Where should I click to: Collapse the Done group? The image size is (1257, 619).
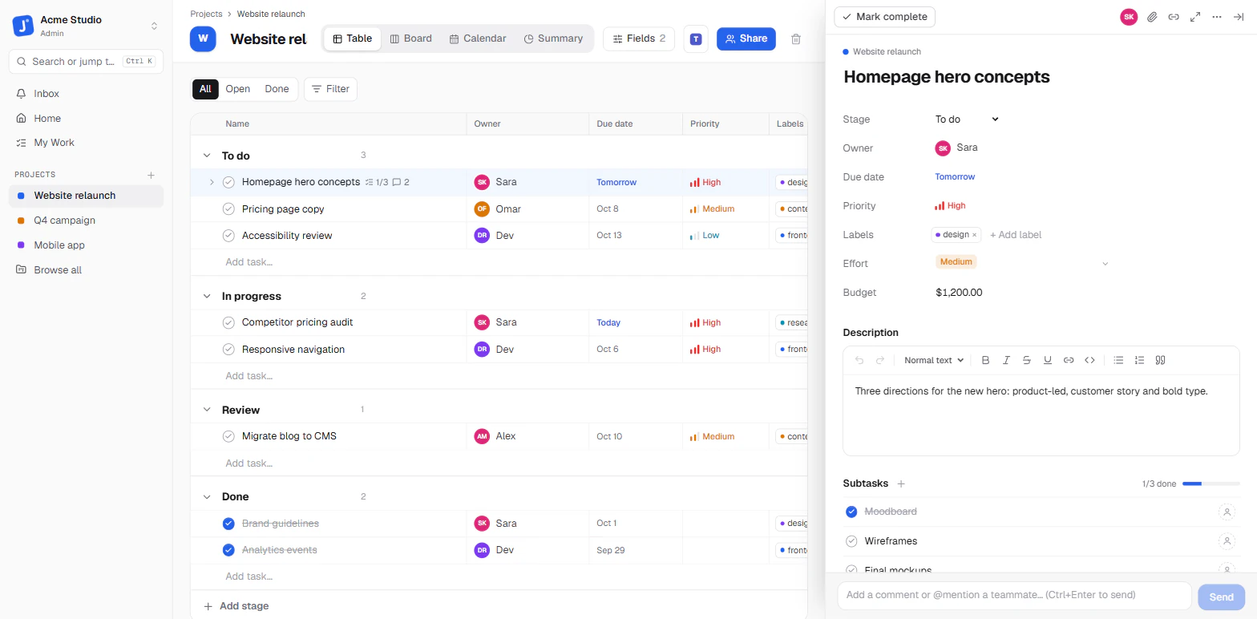click(x=207, y=496)
